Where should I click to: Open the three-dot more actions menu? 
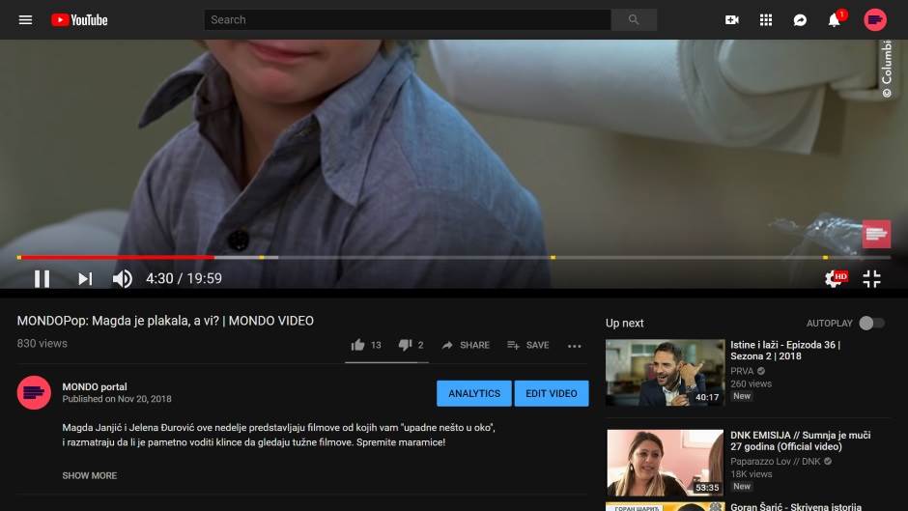[x=575, y=346]
